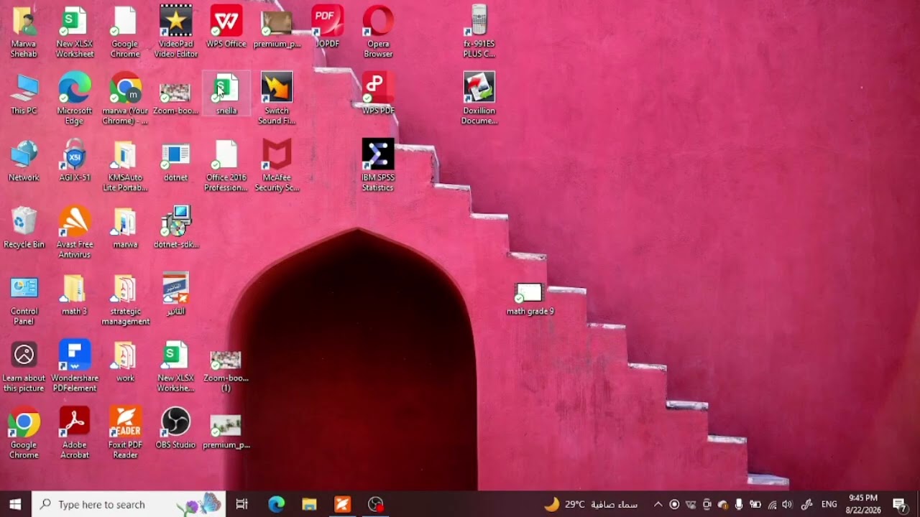
Task: Select the Office 2016 Professional file
Action: pyautogui.click(x=226, y=166)
